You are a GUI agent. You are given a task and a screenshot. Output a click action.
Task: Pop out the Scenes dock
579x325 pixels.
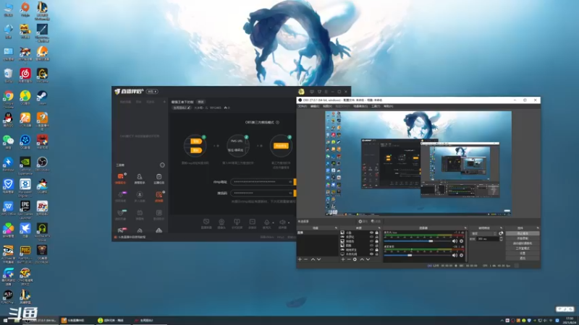(336, 228)
